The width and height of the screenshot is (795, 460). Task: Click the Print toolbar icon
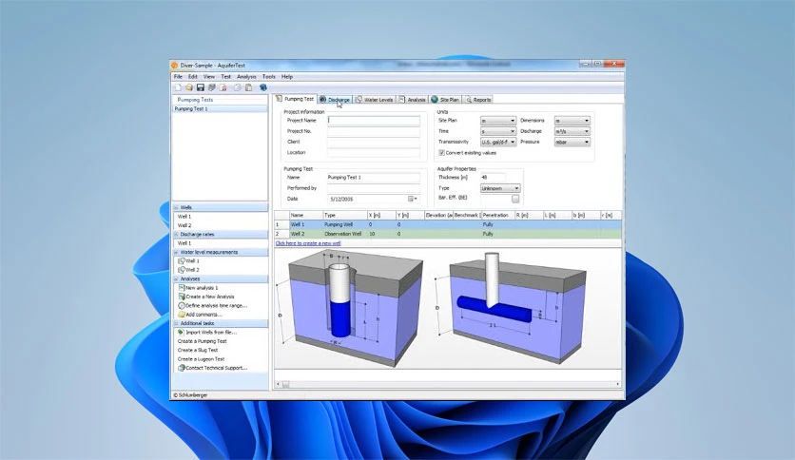(x=211, y=87)
